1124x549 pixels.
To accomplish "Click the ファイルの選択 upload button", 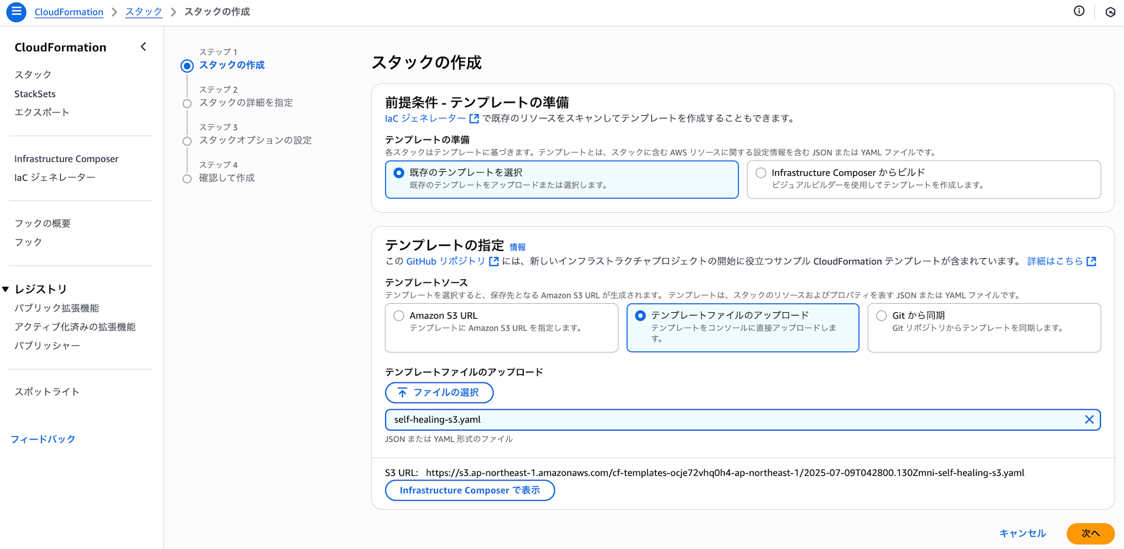I will point(439,392).
